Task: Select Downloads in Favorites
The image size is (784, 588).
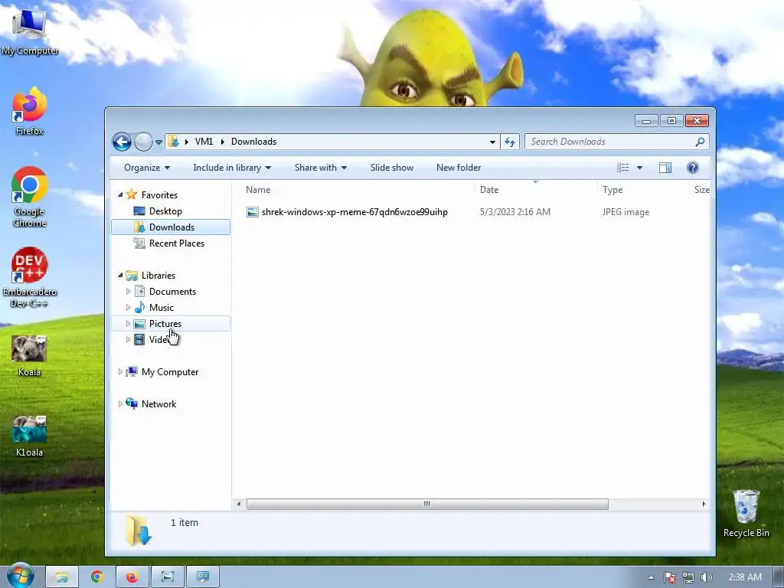Action: [x=171, y=227]
